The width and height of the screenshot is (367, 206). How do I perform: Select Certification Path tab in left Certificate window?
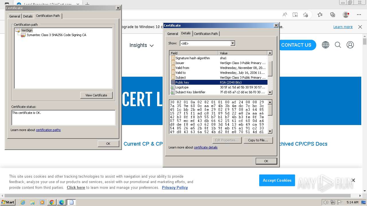48,16
